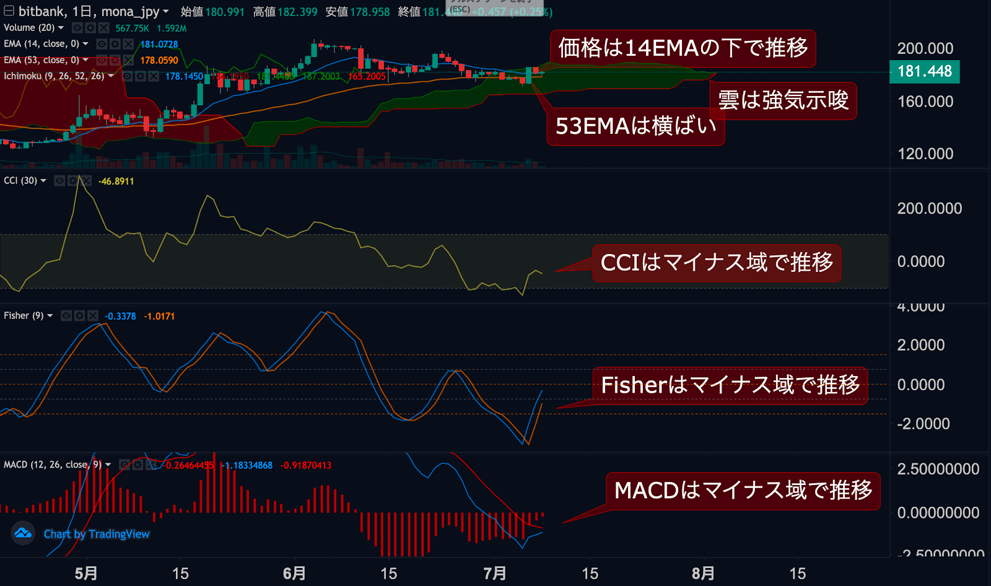991x586 pixels.
Task: Remove Ichimoku indicator using X icon
Action: [x=154, y=76]
